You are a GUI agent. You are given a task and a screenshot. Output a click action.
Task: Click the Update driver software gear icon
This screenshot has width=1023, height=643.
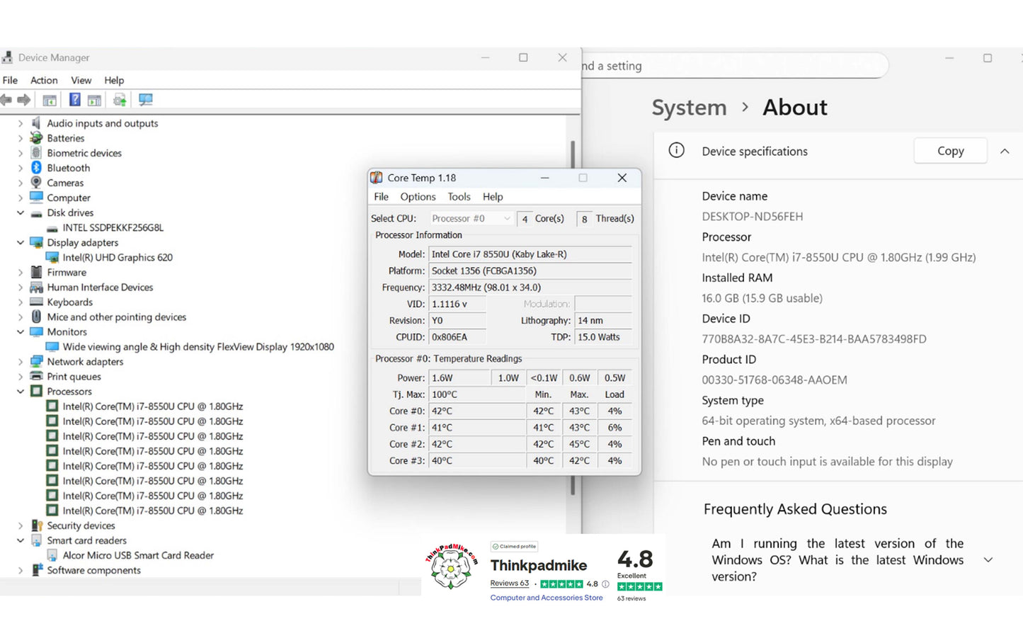tap(120, 100)
